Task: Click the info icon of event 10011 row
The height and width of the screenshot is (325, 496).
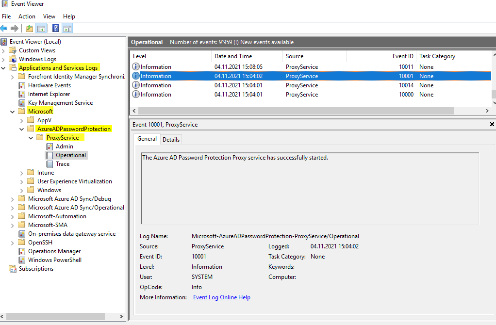Action: tap(136, 67)
